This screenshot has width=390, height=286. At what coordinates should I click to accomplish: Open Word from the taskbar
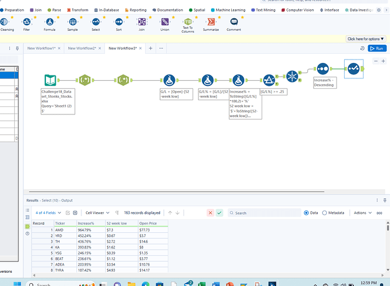point(216,284)
